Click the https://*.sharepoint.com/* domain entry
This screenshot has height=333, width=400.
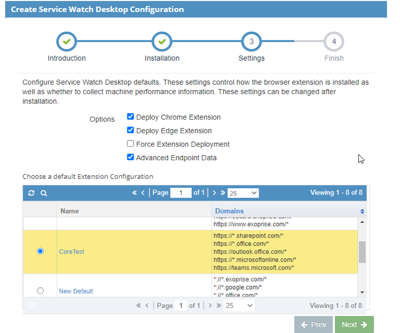click(249, 236)
